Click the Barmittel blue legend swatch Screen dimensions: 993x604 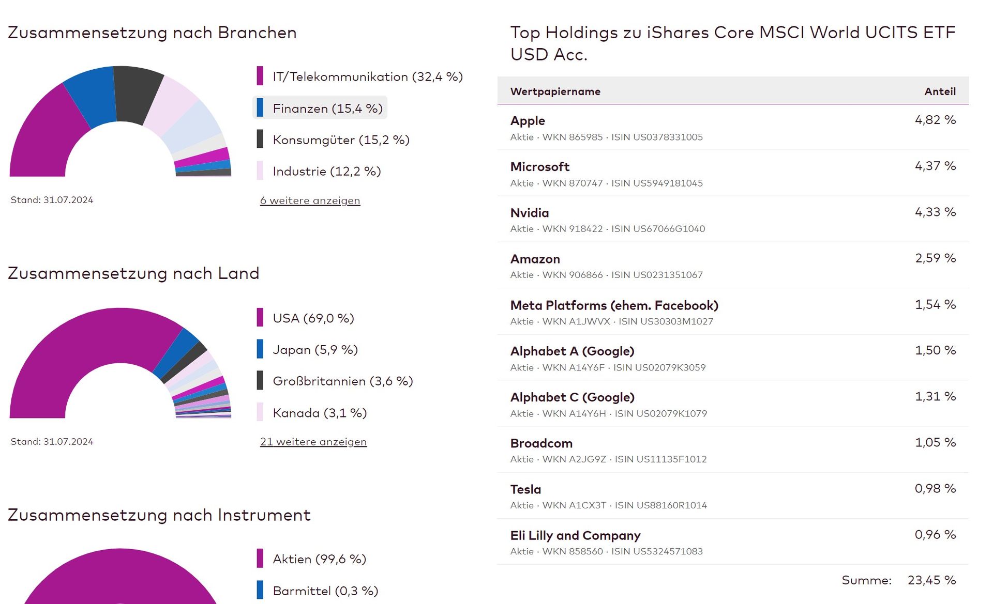pos(260,590)
